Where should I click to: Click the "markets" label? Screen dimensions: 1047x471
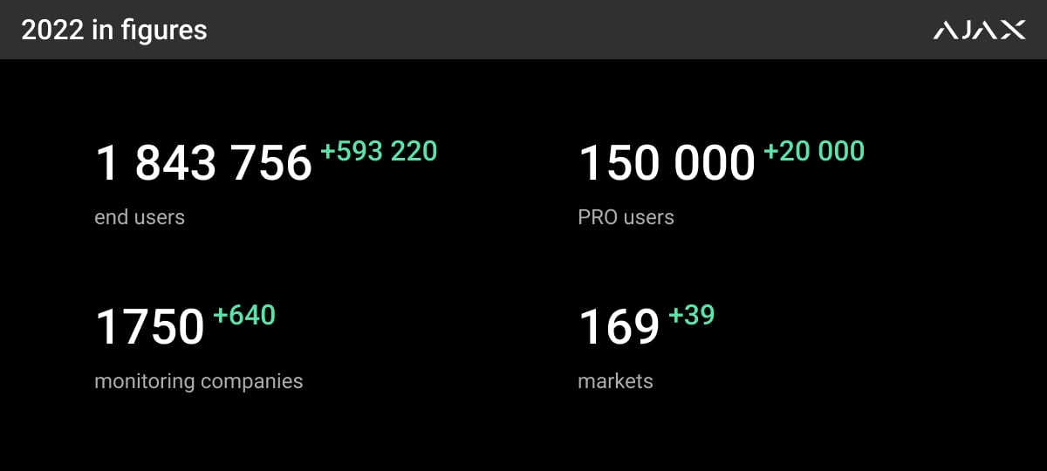click(615, 381)
